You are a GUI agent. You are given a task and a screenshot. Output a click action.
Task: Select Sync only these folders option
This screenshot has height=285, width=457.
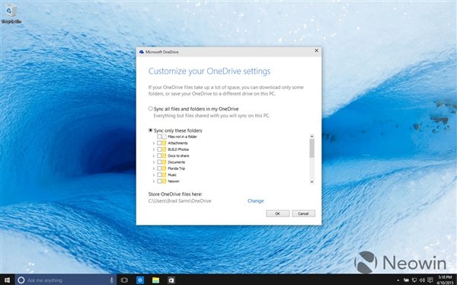150,130
